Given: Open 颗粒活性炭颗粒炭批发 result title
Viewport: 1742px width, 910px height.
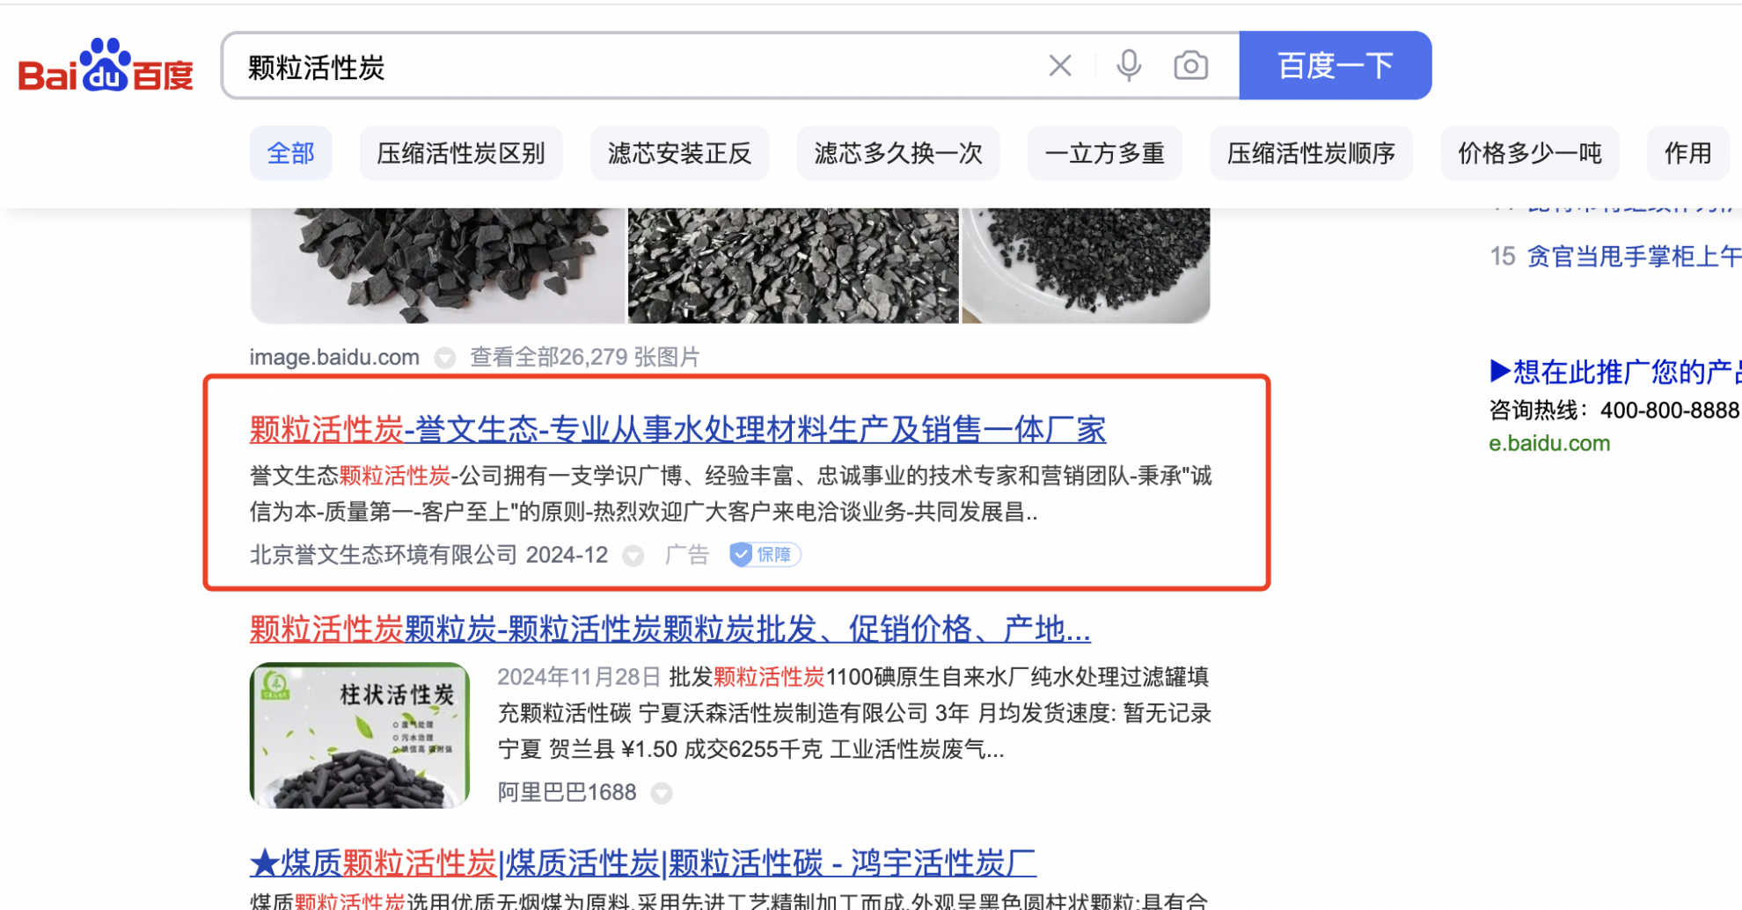Looking at the screenshot, I should pos(670,630).
